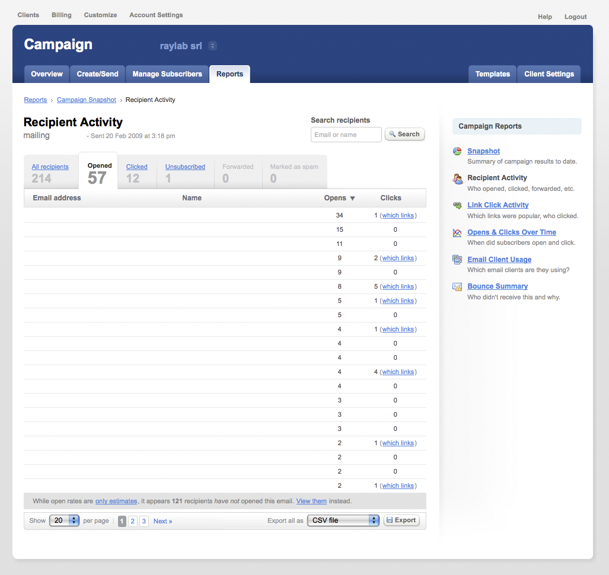The height and width of the screenshot is (575, 609).
Task: Select the Clicked recipients tab
Action: pyautogui.click(x=136, y=167)
